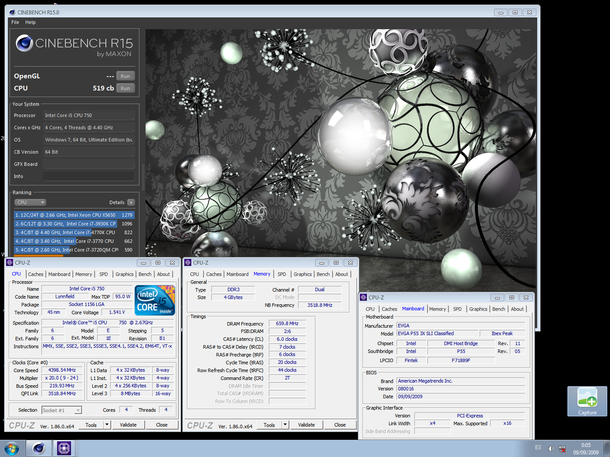Select SPD tab in Mainboard CPU-Z window

click(457, 309)
